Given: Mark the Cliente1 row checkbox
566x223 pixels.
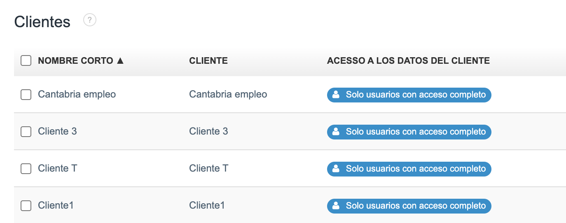Looking at the screenshot, I should (26, 206).
